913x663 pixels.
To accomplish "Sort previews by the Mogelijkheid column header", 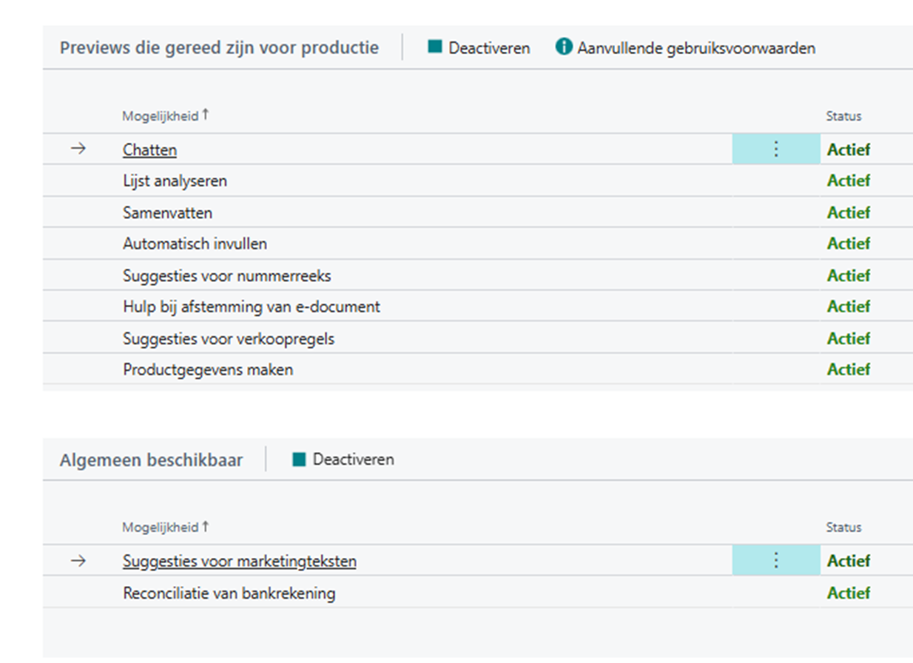I will pyautogui.click(x=161, y=116).
